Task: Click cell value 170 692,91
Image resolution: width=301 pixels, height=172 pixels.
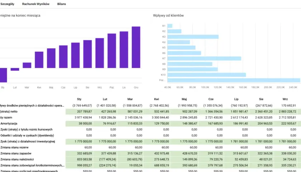Action: 289,106
